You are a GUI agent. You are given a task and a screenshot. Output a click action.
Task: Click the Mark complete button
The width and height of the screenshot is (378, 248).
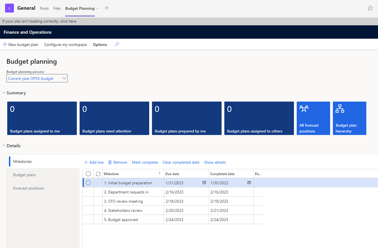point(145,162)
